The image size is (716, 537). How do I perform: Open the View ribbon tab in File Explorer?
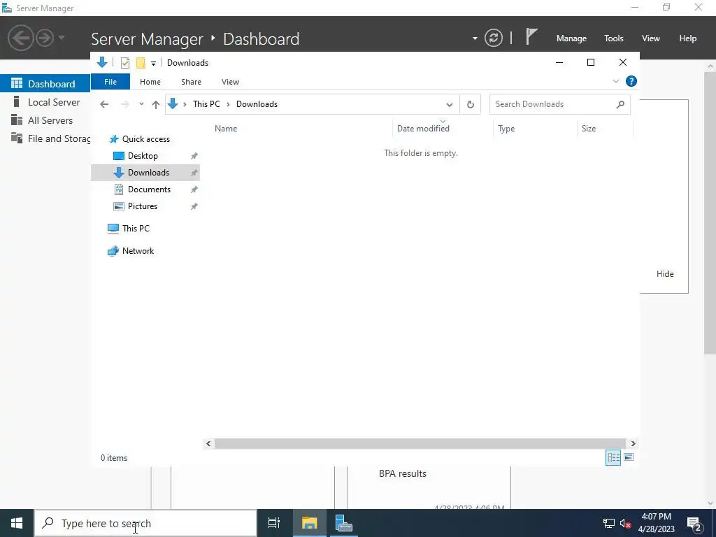[230, 82]
